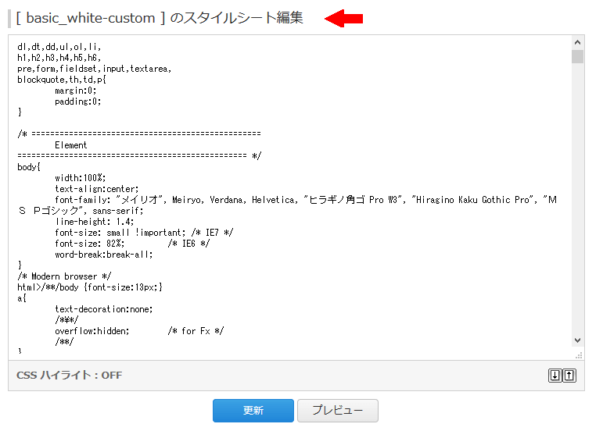Click scrollbar down arrow in stylesheet editor
The image size is (603, 431).
click(x=577, y=340)
